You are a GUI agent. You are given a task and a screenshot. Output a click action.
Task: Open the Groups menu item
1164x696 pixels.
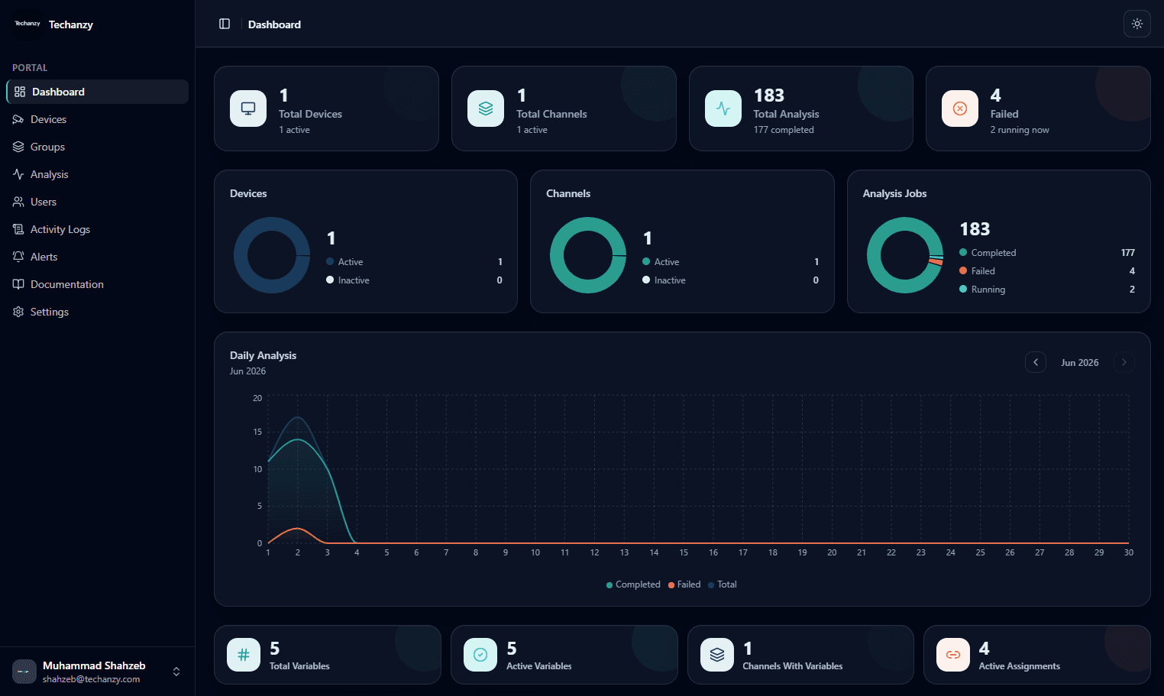pyautogui.click(x=98, y=147)
